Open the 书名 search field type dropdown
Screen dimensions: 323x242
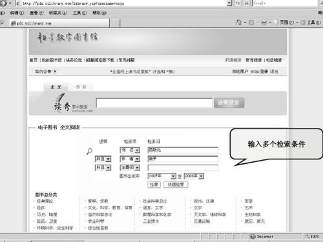[130, 150]
